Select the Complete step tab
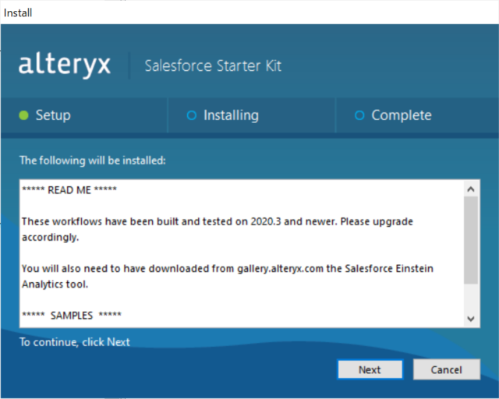 click(417, 115)
